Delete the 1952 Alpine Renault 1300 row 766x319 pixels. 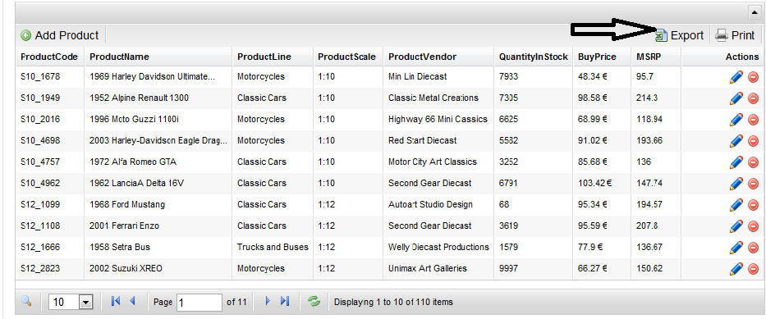coord(753,98)
